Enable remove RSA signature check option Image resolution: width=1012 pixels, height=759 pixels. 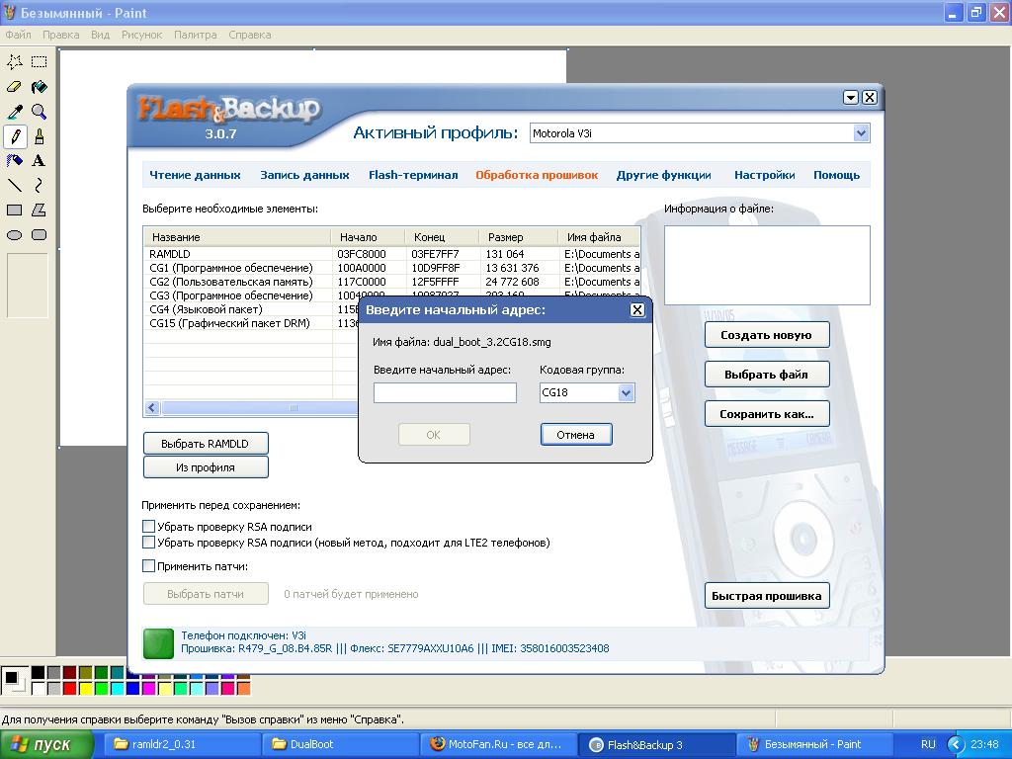(x=148, y=527)
